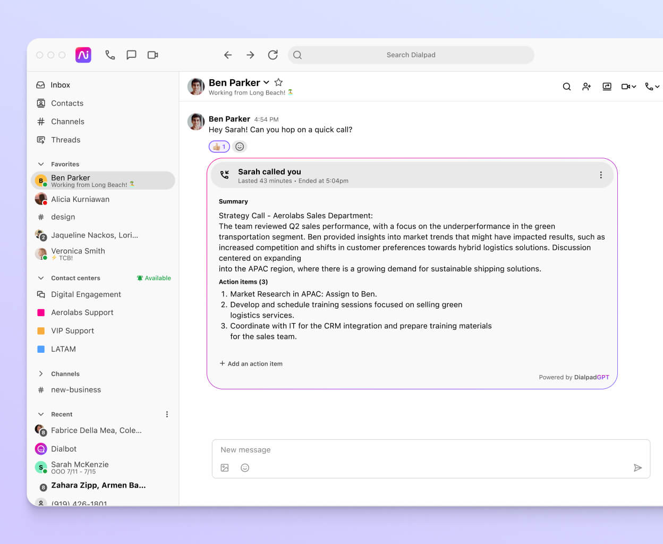The height and width of the screenshot is (544, 663).
Task: Click inside the New message field
Action: (372, 449)
